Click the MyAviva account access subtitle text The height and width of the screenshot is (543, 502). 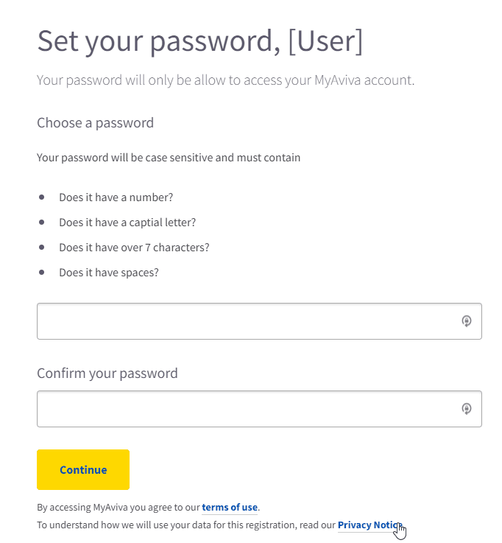[225, 80]
